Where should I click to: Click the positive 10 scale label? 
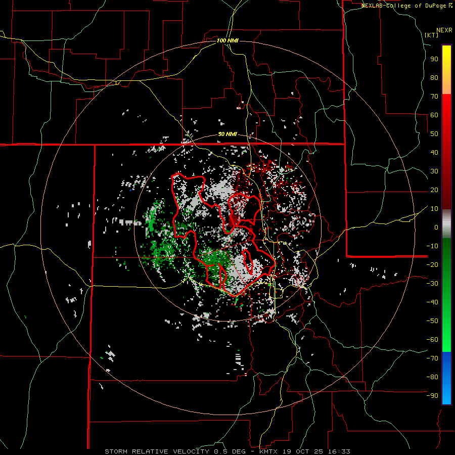tap(434, 209)
